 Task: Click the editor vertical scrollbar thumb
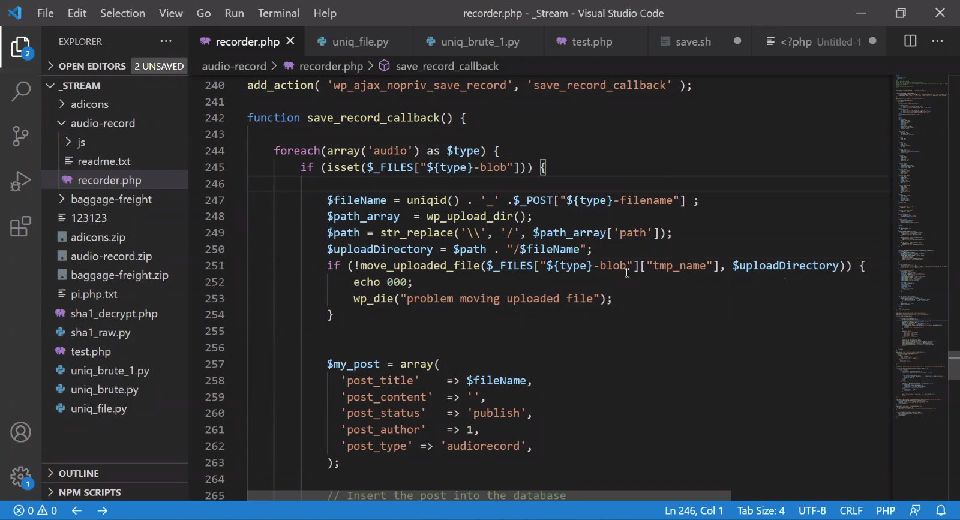tap(954, 367)
